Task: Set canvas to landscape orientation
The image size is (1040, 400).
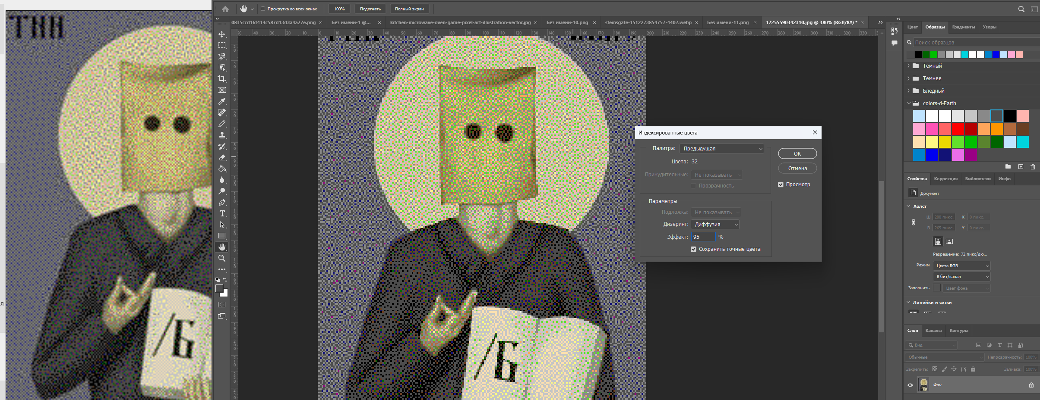Action: 949,241
